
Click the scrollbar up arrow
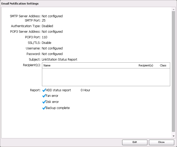coord(173,9)
